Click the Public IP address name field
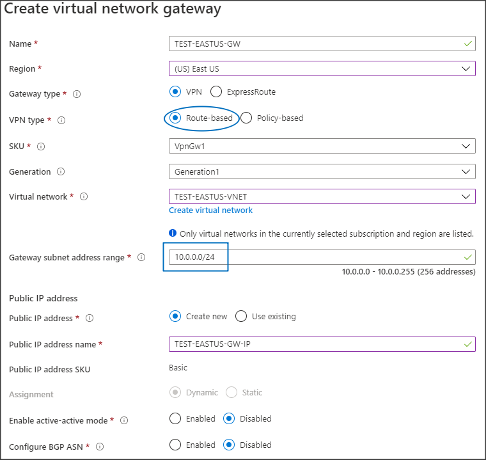The image size is (486, 460). click(x=317, y=344)
